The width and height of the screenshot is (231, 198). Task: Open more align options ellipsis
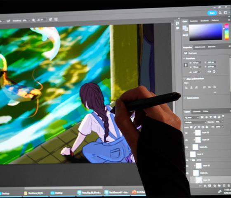[215, 92]
